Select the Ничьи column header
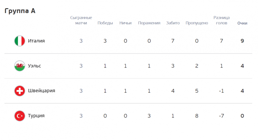Viewport: 258px width, 140px height. (125, 23)
